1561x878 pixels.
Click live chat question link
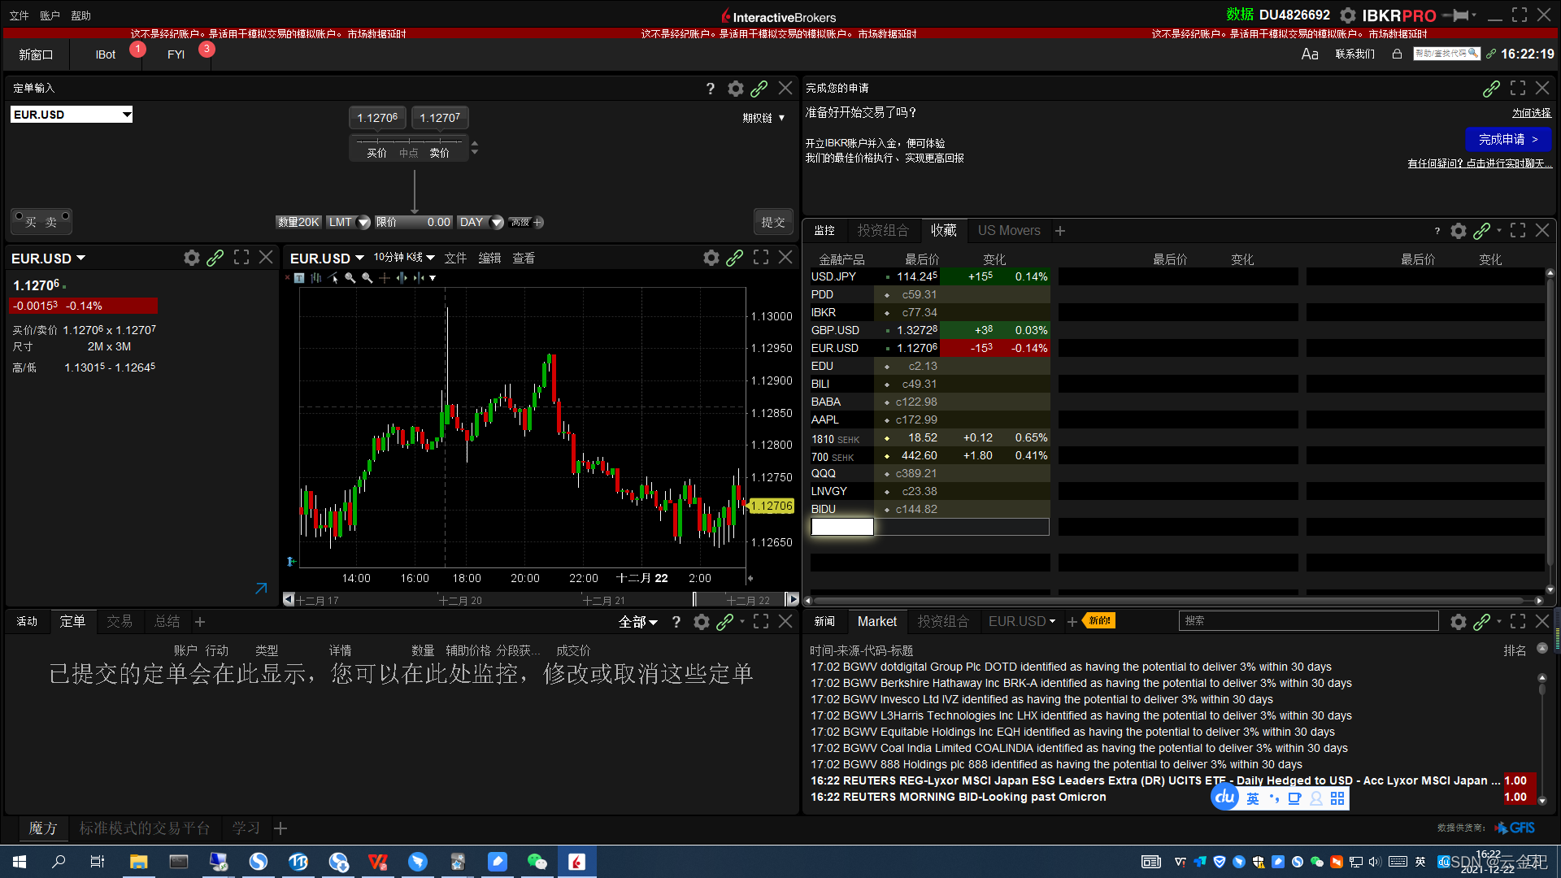coord(1480,163)
